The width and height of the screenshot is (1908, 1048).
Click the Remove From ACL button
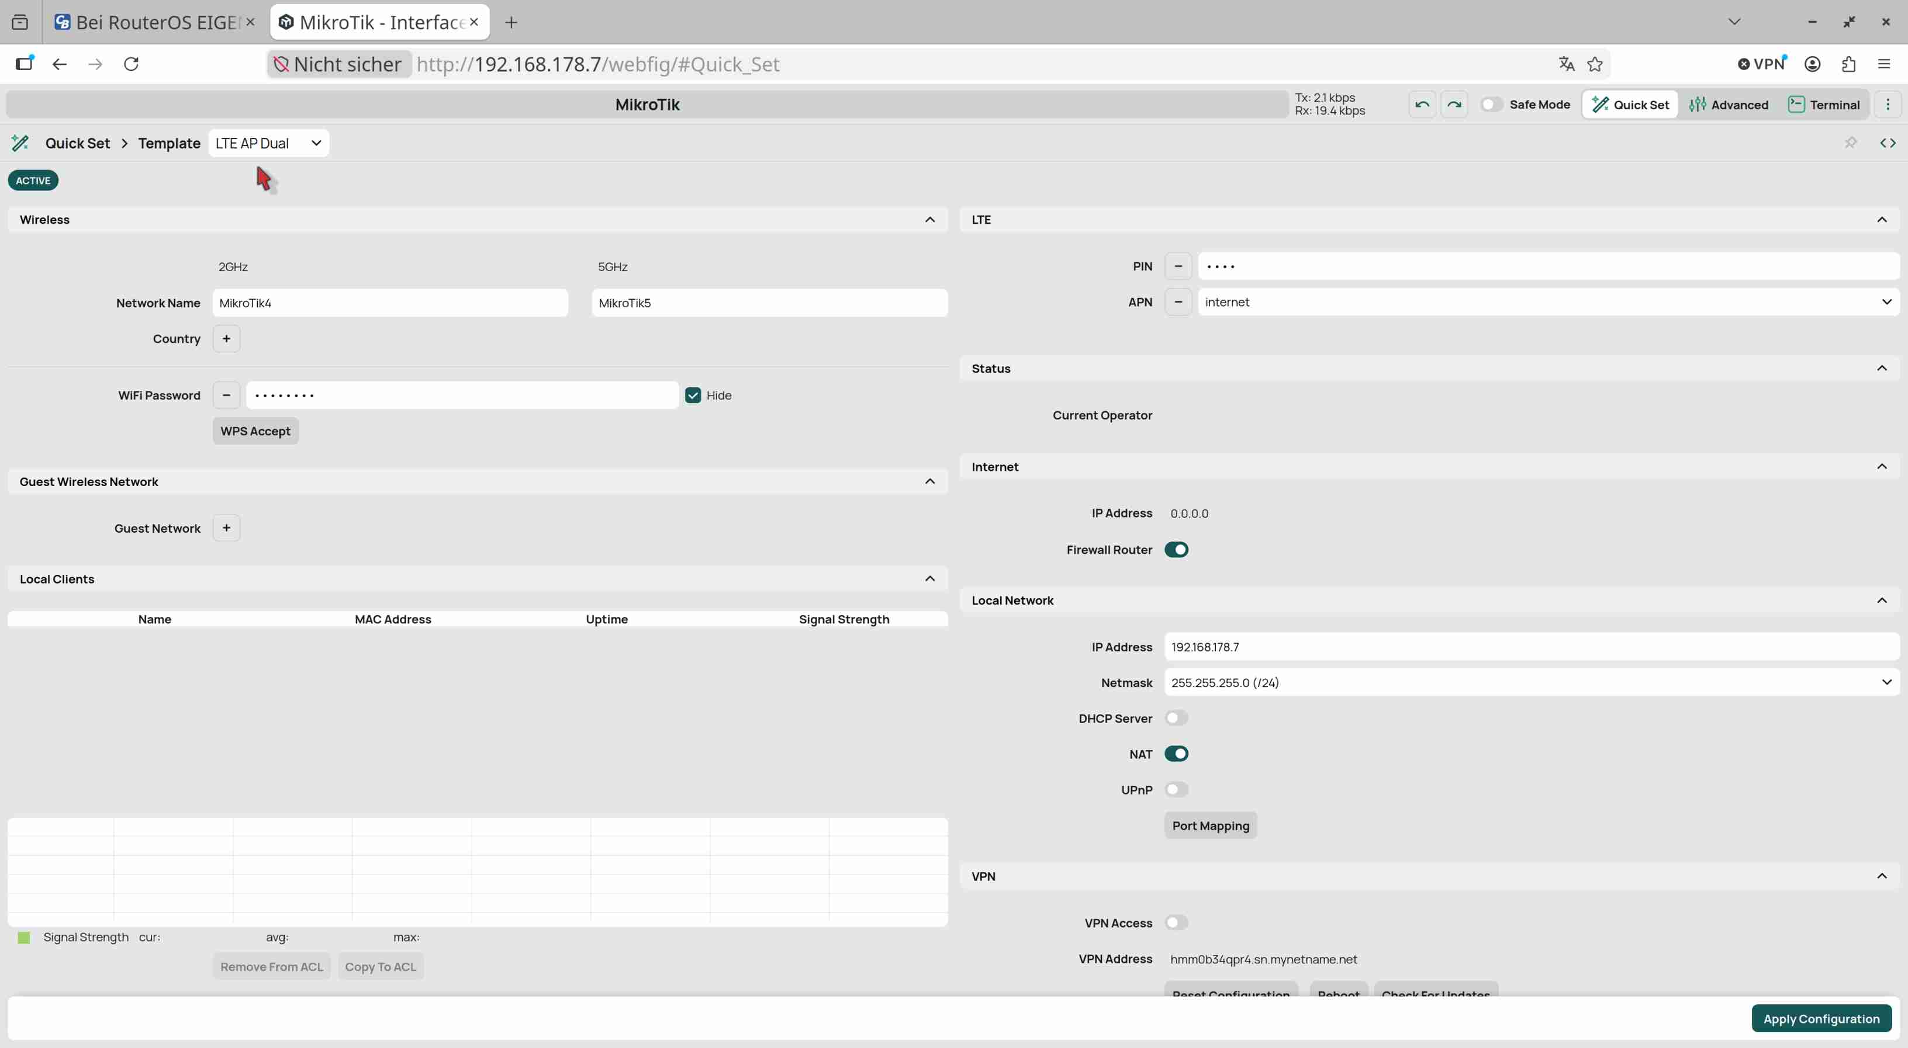(x=272, y=967)
